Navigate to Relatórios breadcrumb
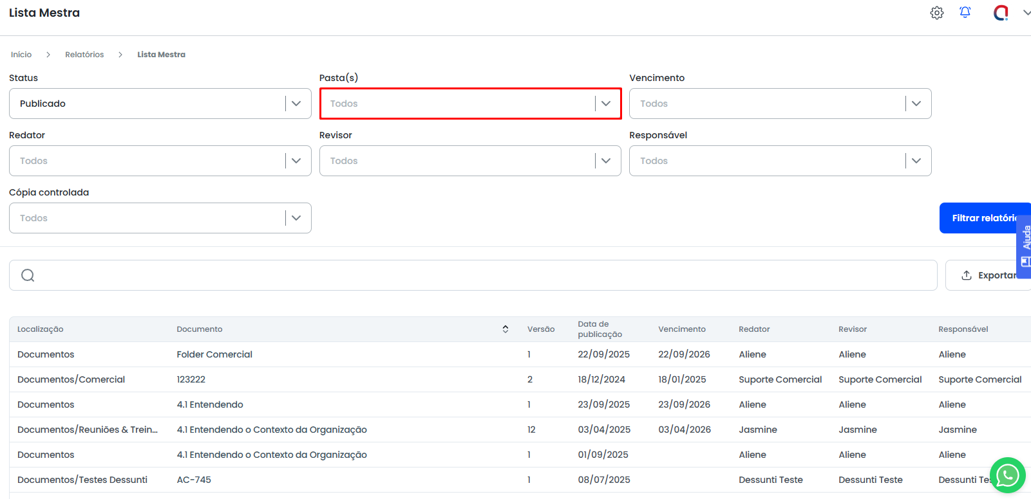The width and height of the screenshot is (1031, 499). pos(84,55)
